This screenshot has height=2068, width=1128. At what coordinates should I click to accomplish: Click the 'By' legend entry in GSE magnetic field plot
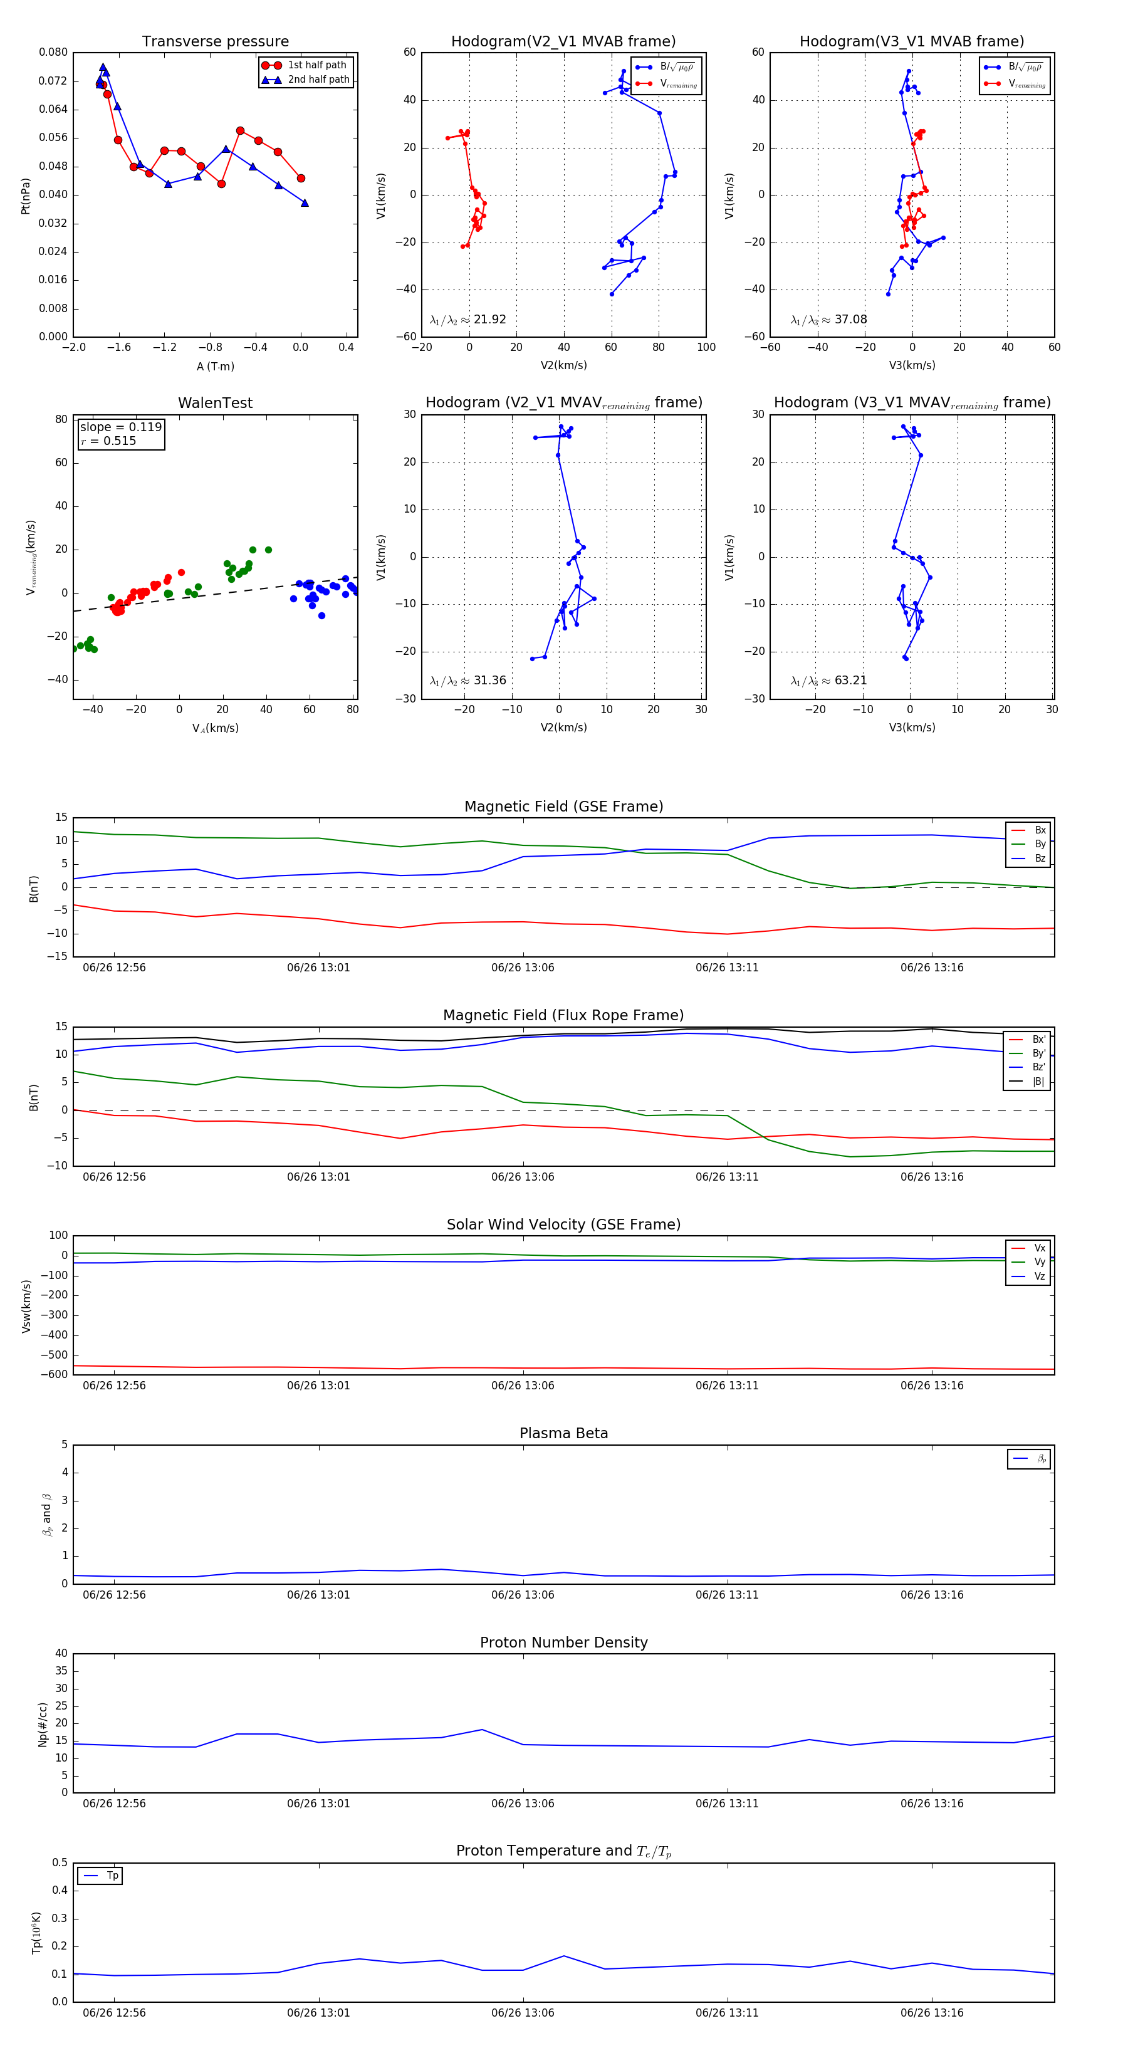click(x=1028, y=845)
